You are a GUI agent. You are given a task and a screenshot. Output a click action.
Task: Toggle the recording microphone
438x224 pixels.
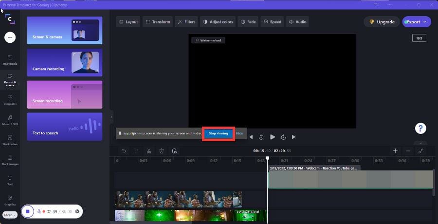39,211
